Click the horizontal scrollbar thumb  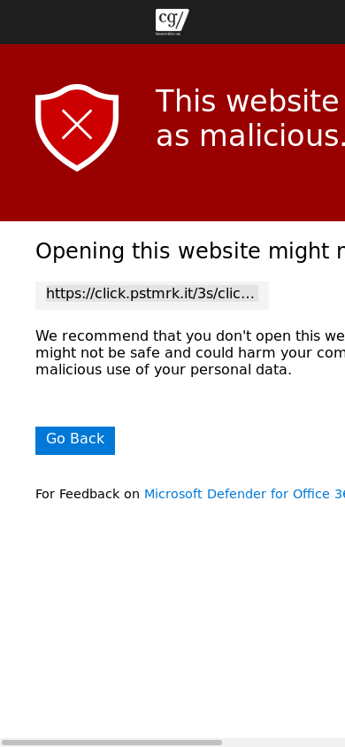(x=111, y=743)
